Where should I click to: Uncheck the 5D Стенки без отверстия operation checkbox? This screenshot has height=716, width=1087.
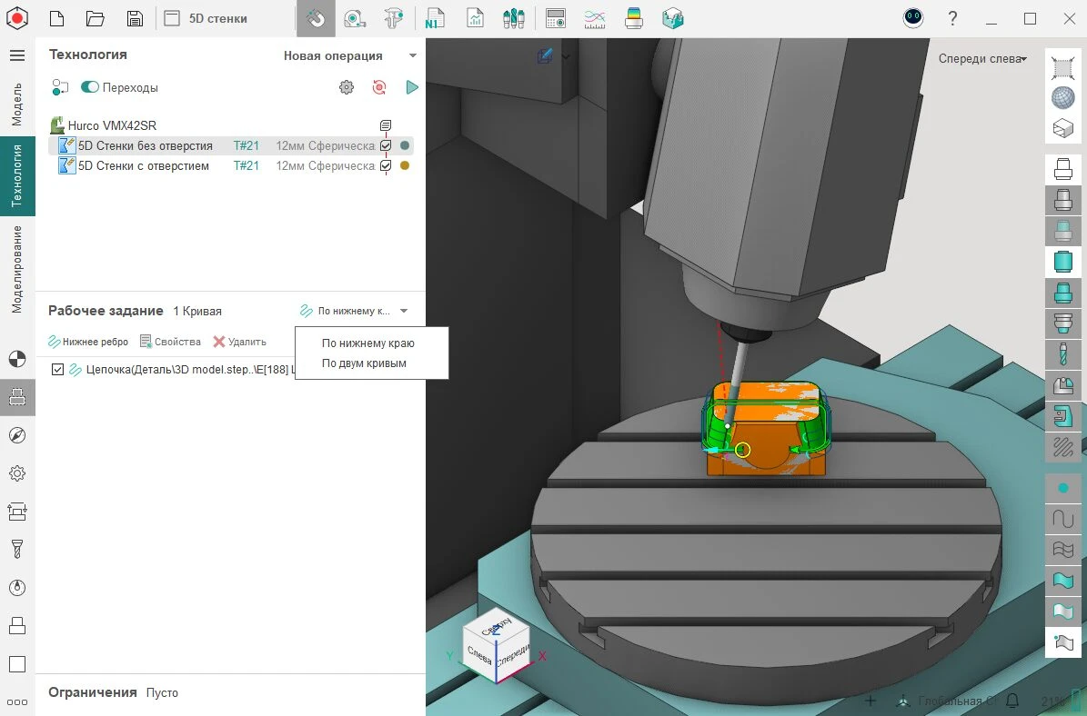pyautogui.click(x=386, y=145)
